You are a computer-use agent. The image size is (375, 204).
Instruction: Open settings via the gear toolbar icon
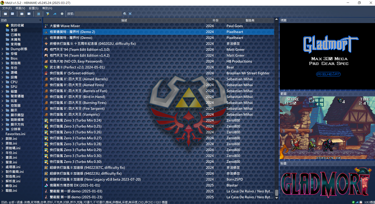click(62, 14)
